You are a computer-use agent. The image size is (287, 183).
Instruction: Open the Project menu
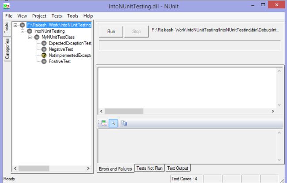click(39, 16)
